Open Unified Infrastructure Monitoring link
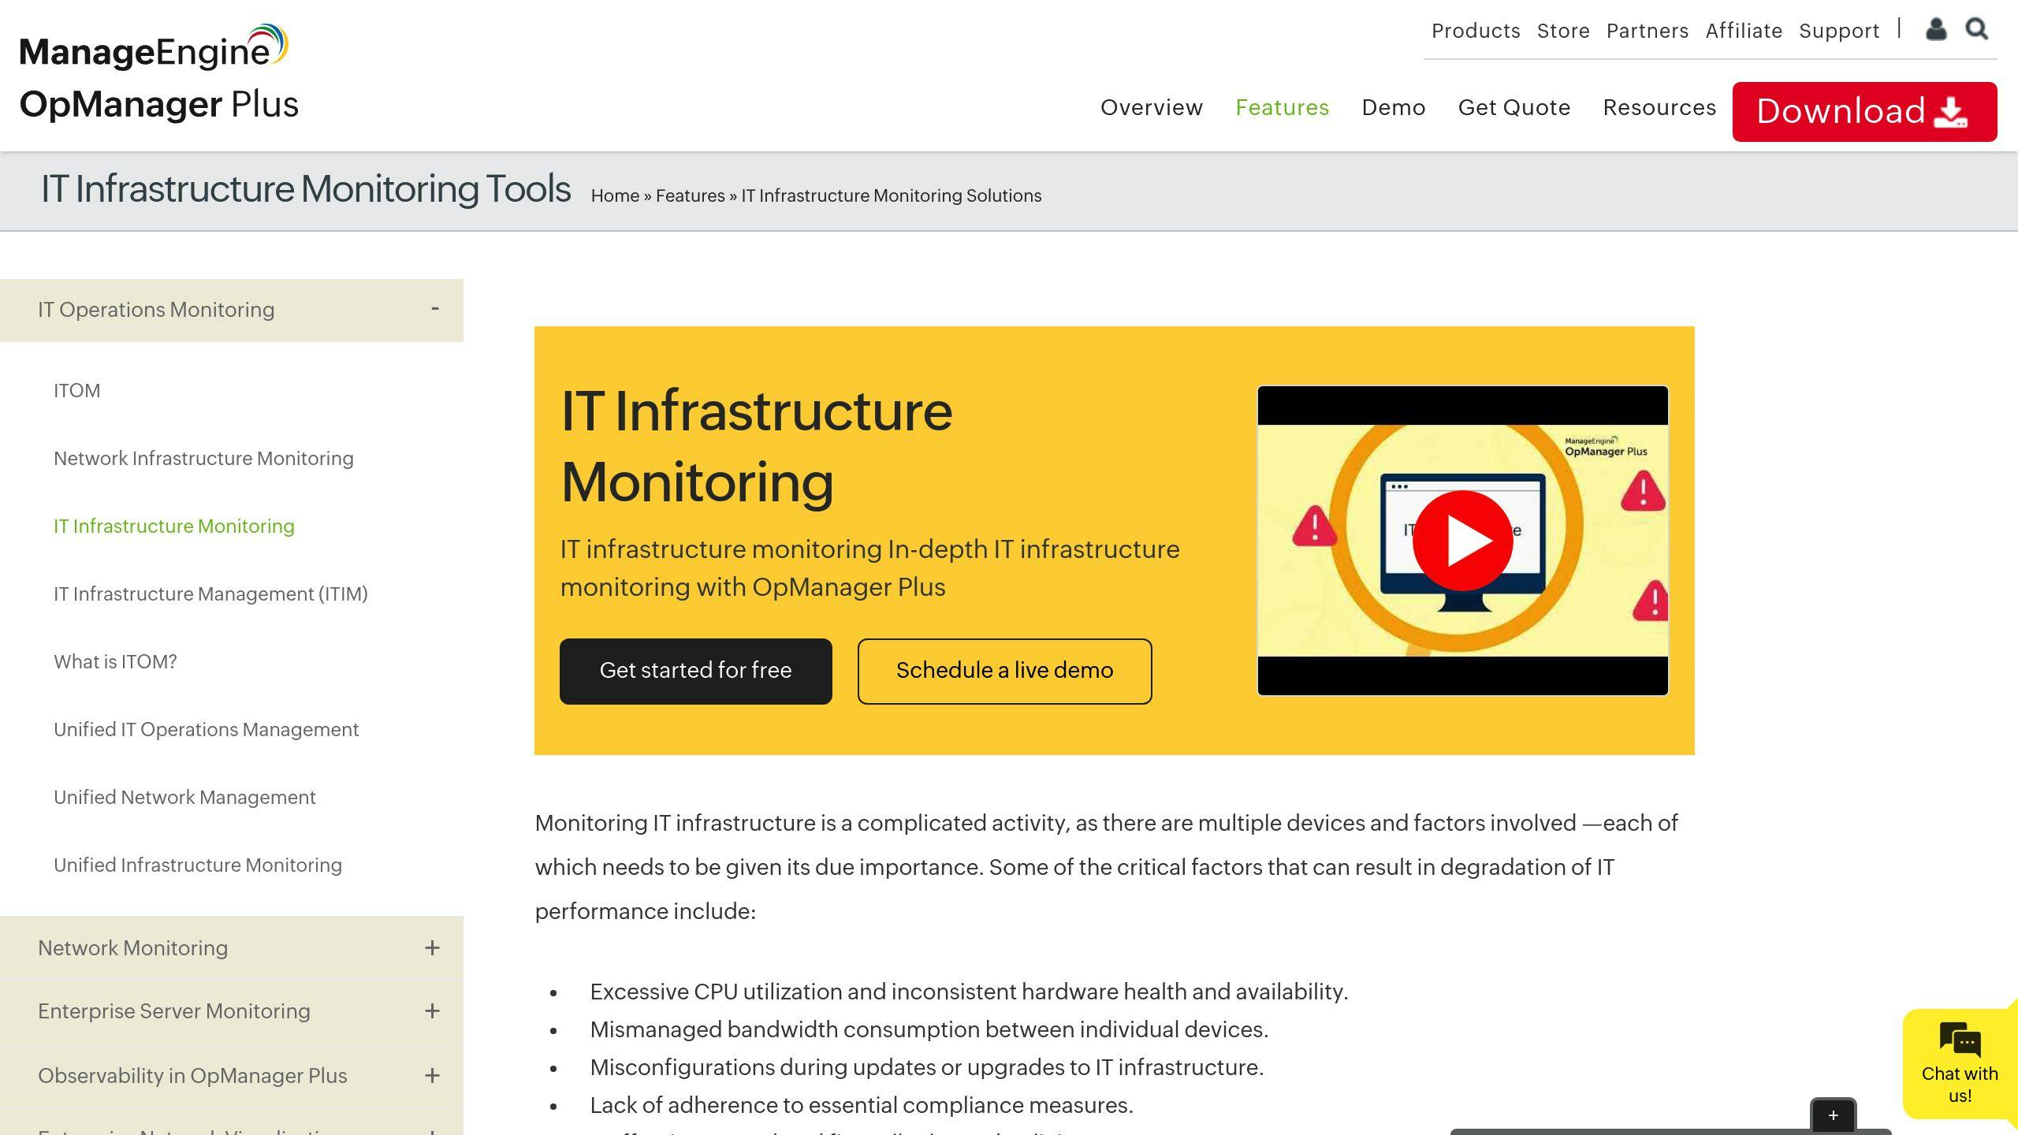The image size is (2018, 1135). click(x=198, y=865)
